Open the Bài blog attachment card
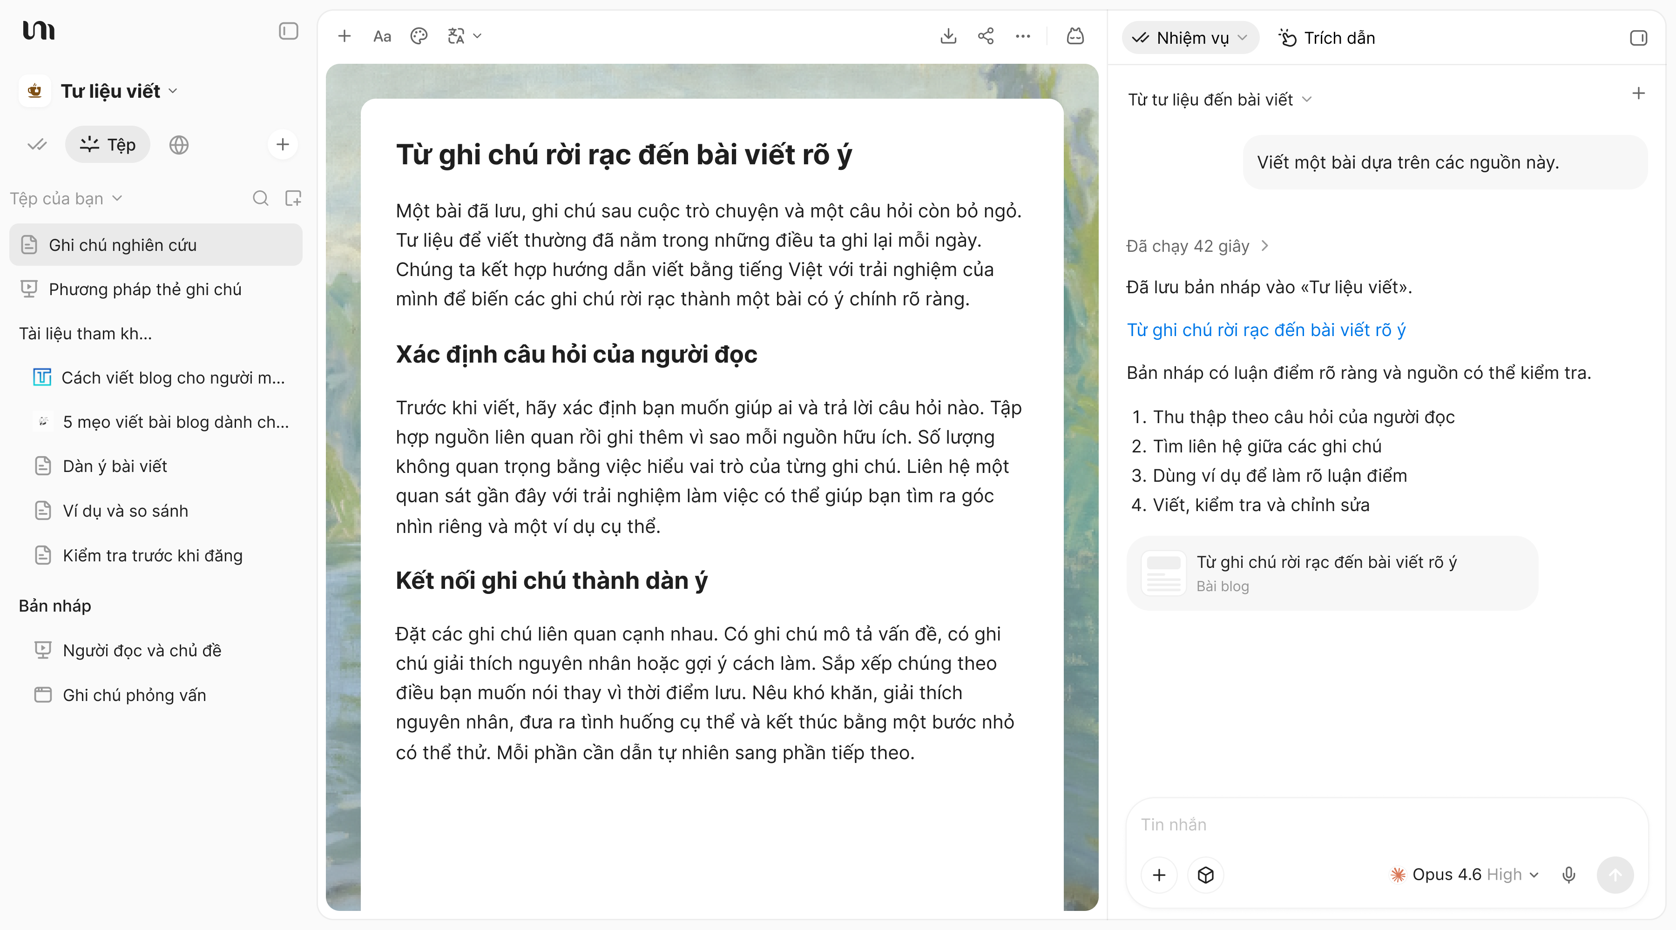Screen dimensions: 1676x930 pos(1332,573)
